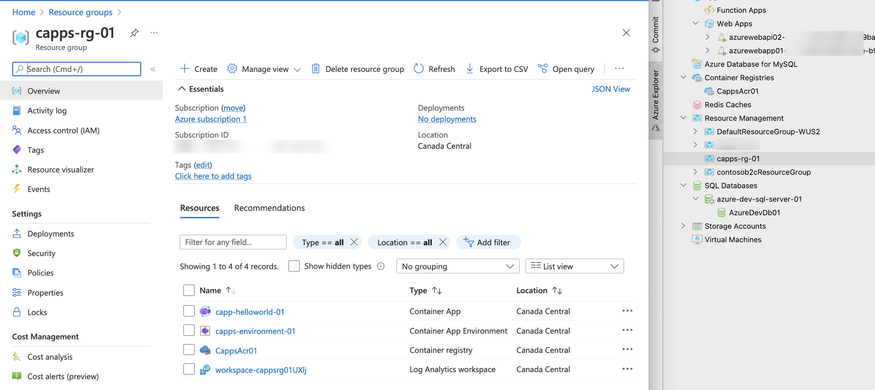
Task: Close the capps-rg-01 blade
Action: point(626,33)
